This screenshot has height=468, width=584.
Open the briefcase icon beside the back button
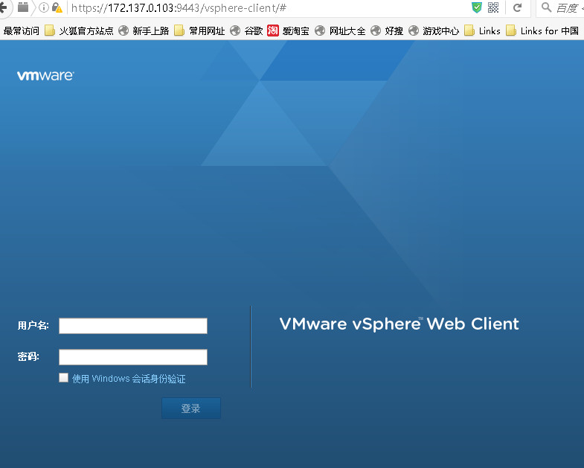tap(23, 7)
